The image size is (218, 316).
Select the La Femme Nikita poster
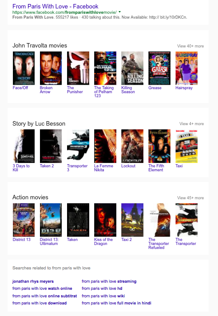pos(105,146)
